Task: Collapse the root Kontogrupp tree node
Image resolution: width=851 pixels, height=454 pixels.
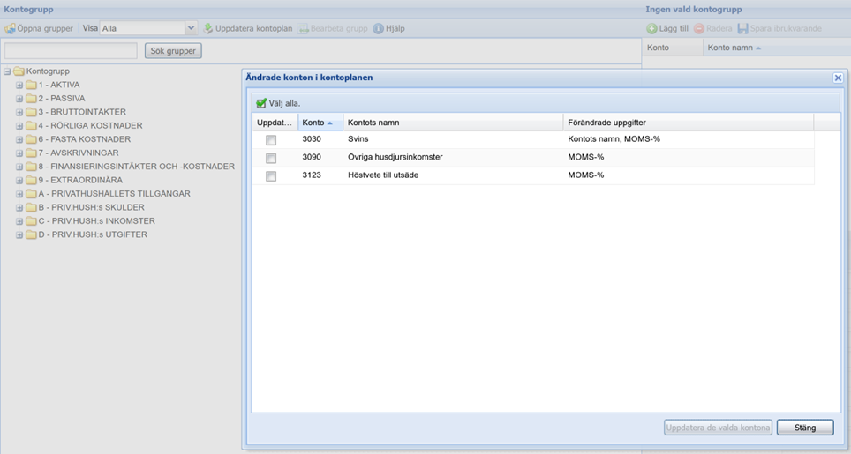Action: click(x=7, y=71)
